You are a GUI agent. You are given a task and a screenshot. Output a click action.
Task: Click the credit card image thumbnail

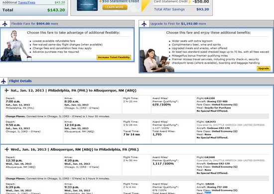coord(87,5)
